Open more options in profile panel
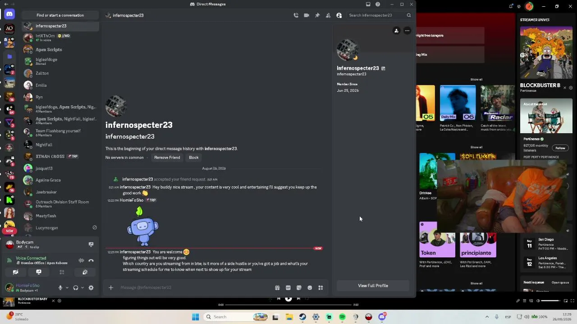 407,31
